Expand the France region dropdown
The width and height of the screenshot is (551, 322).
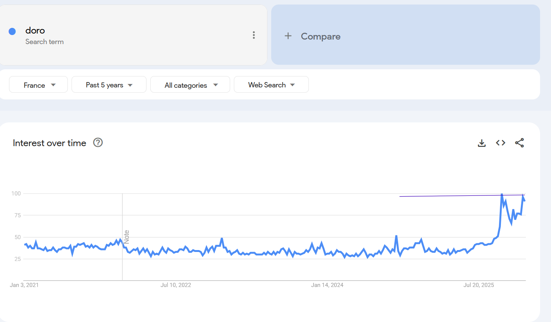(38, 85)
